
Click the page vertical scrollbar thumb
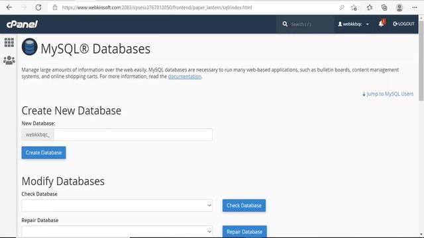tap(421, 61)
